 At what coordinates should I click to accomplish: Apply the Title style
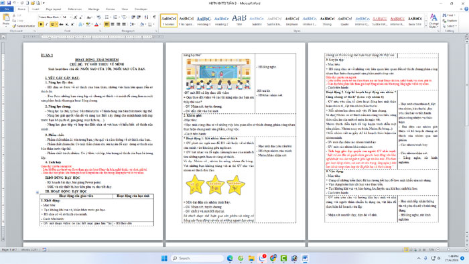pos(239,21)
